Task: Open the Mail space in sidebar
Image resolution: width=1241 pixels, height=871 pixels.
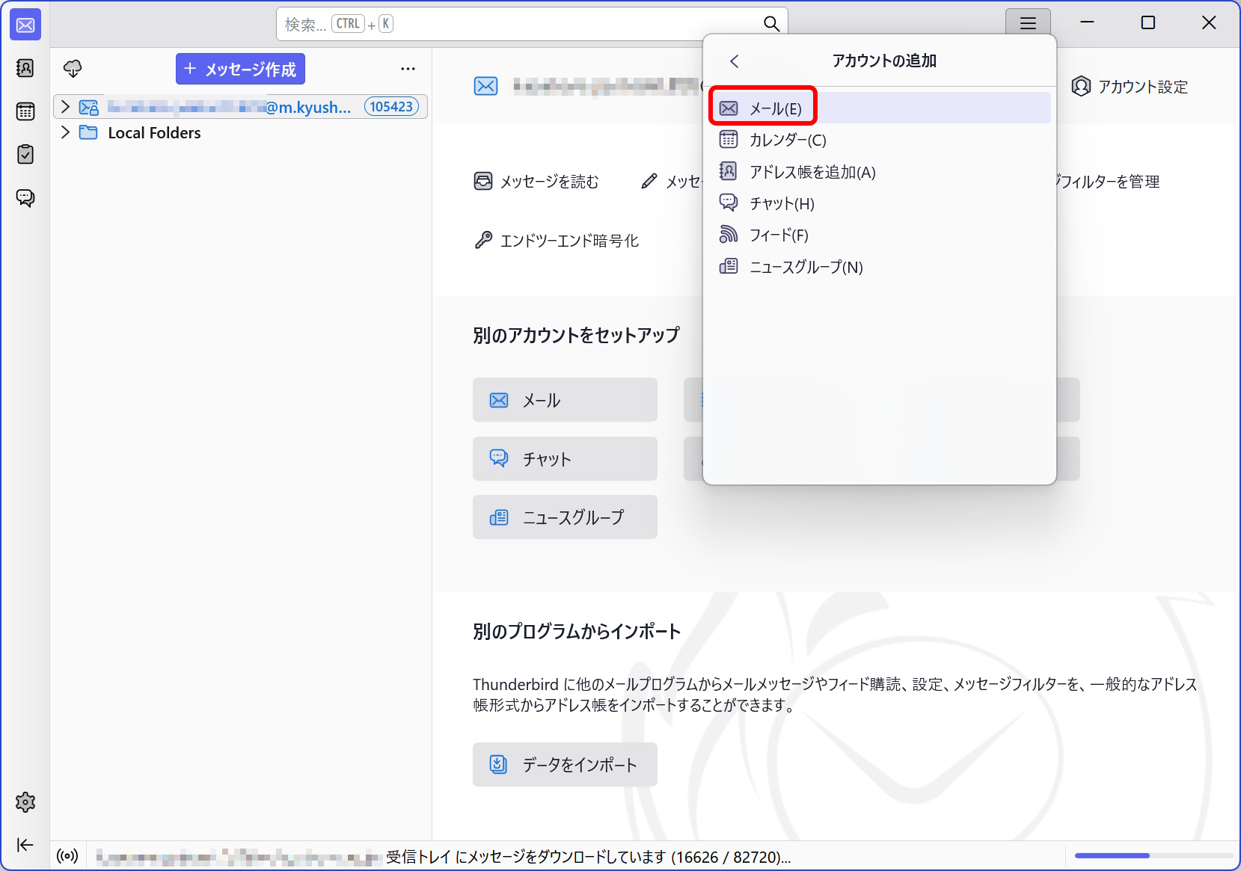Action: tap(25, 25)
